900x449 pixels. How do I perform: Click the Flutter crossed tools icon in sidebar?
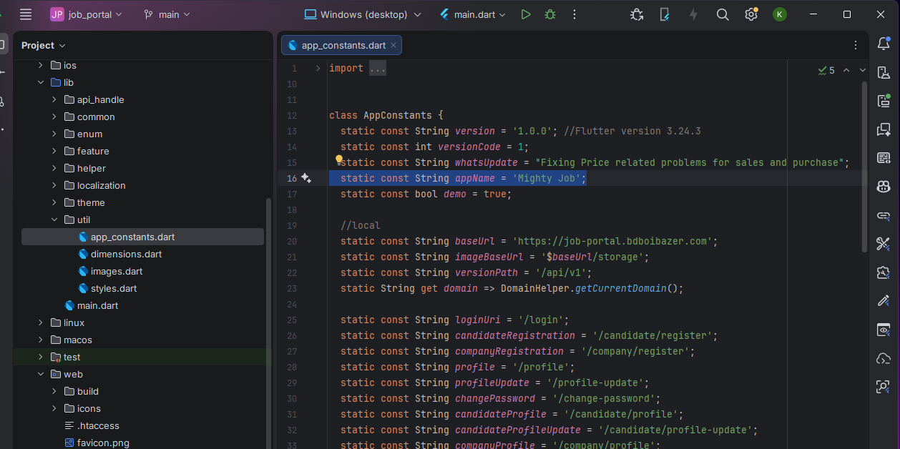pyautogui.click(x=884, y=244)
